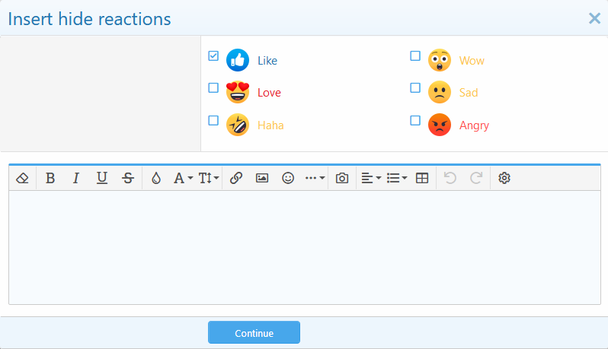Screen dimensions: 608x349
Task: Click the Insert image icon
Action: (262, 178)
